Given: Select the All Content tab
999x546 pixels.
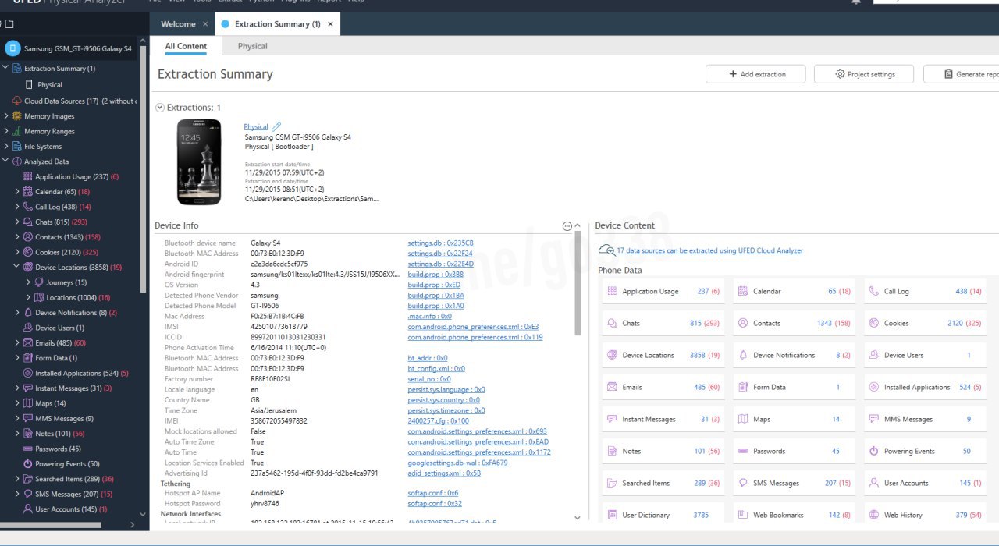Looking at the screenshot, I should pos(186,46).
